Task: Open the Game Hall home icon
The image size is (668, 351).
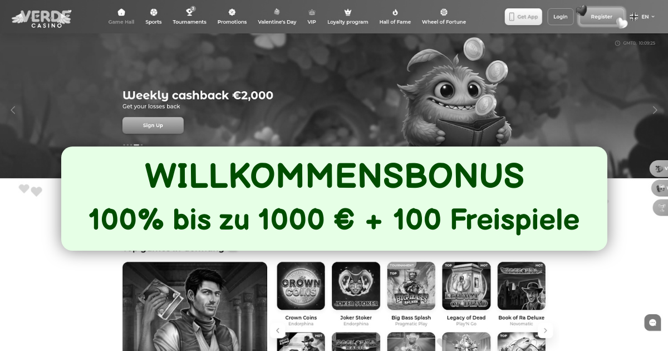Action: pyautogui.click(x=121, y=12)
